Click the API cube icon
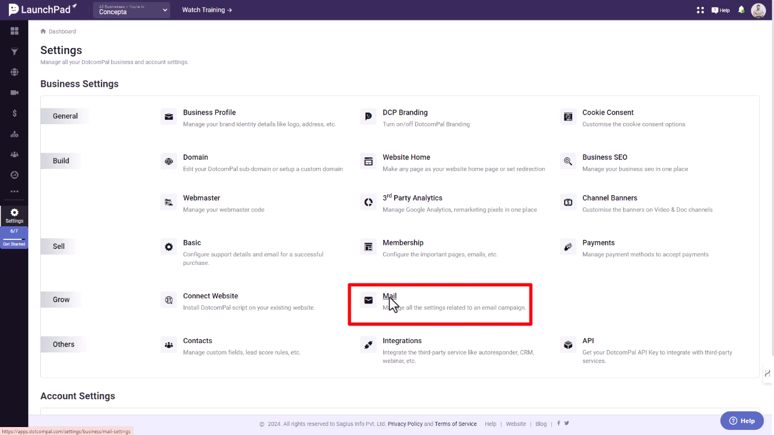Screen dimensions: 774x435 [568, 345]
